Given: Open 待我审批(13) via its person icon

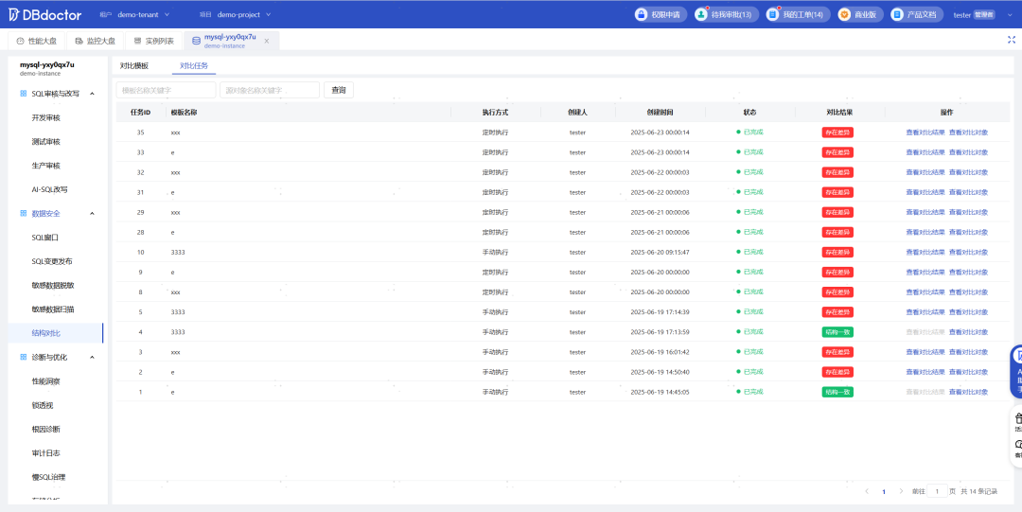Looking at the screenshot, I should click(701, 14).
